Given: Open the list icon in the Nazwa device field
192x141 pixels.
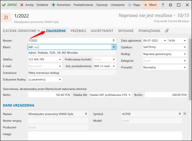Looking at the screenshot, I should [x=86, y=114].
